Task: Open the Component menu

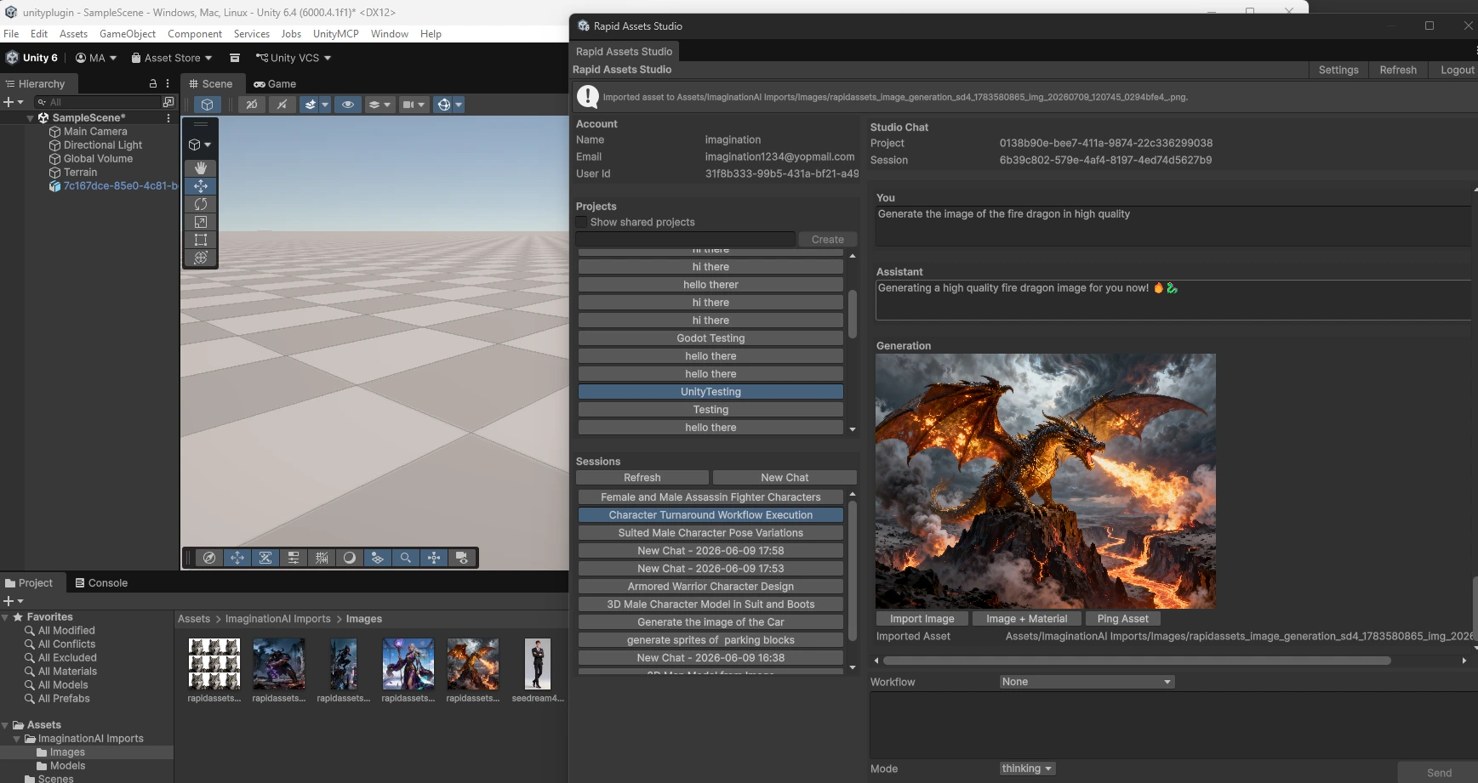Action: (195, 34)
